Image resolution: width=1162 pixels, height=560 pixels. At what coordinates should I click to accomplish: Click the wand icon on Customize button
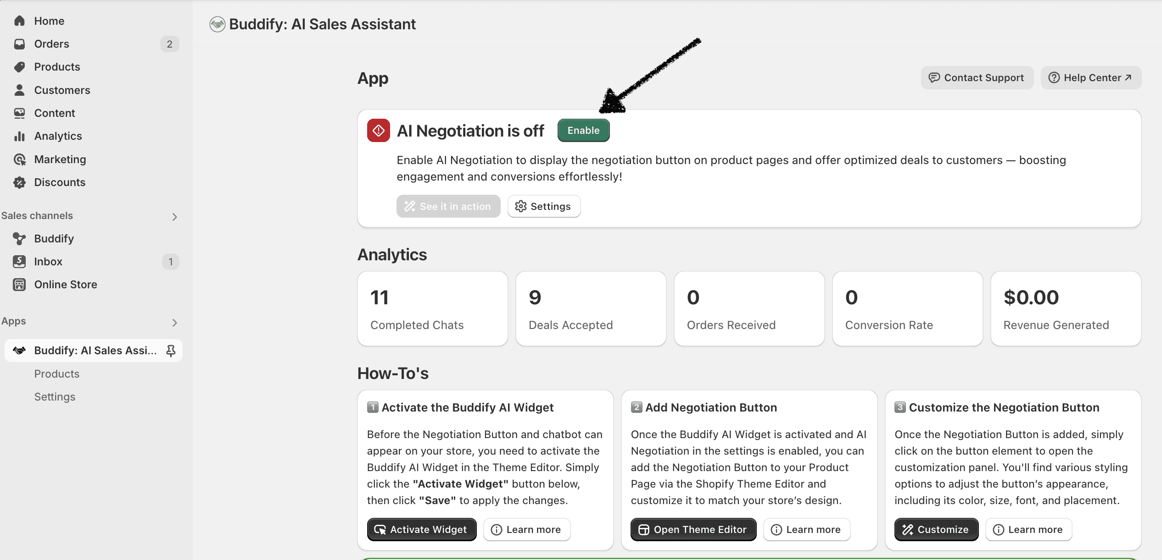click(x=908, y=530)
